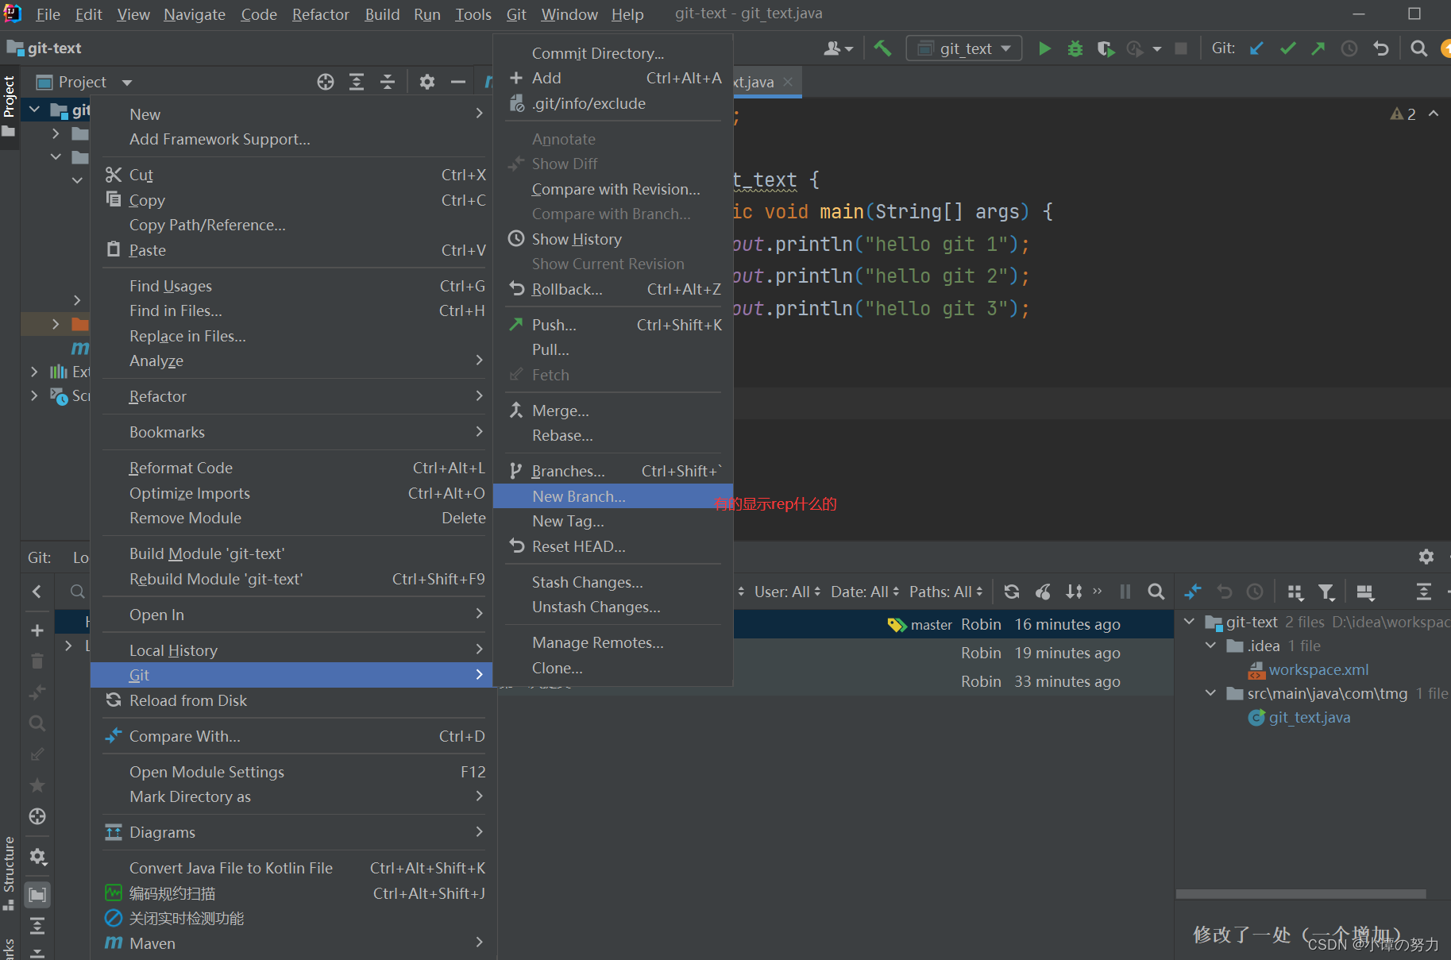The image size is (1451, 960).
Task: Open Project panel gear options
Action: pyautogui.click(x=427, y=82)
